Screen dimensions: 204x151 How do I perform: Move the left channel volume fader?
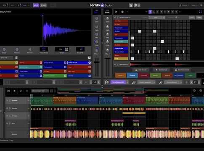(97, 62)
